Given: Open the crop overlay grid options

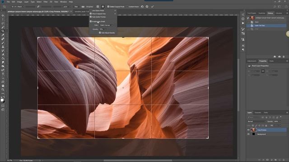Looking at the screenshot, I should 98,7.
